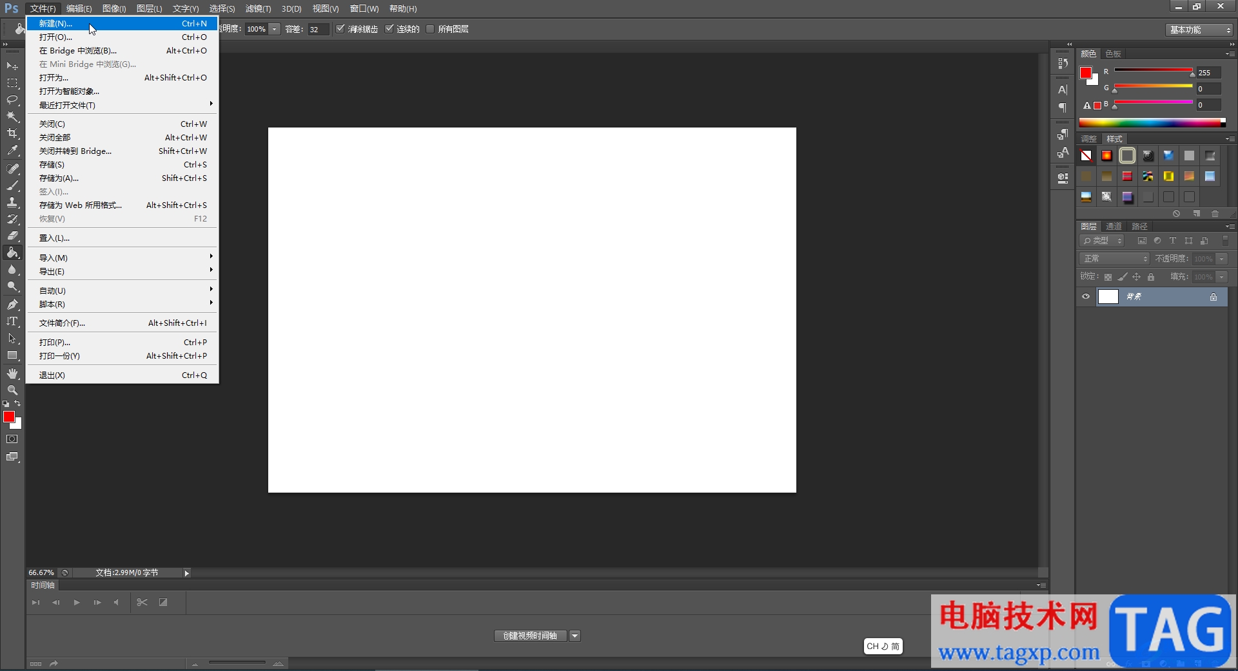Select the Eyedropper tool
This screenshot has height=671, width=1238.
point(12,150)
